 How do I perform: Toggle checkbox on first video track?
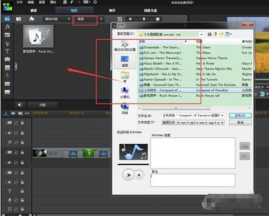(16, 123)
